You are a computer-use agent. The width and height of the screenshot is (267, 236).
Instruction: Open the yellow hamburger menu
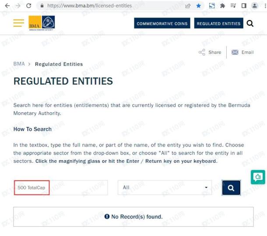pos(18,23)
